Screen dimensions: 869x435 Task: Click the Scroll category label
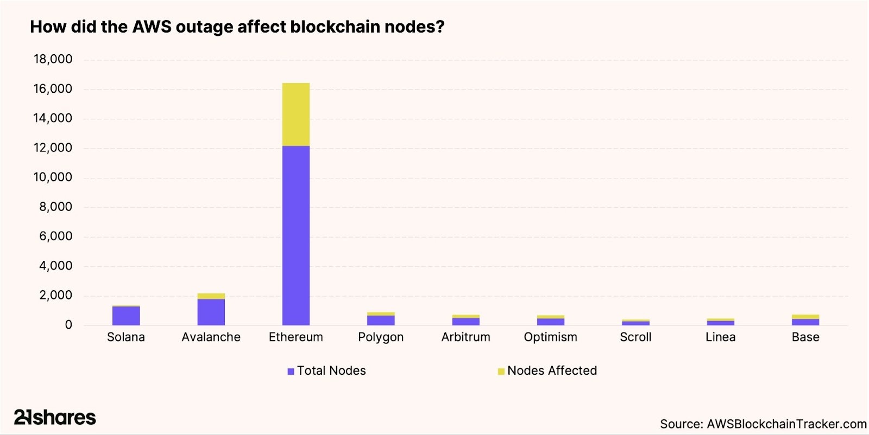635,337
